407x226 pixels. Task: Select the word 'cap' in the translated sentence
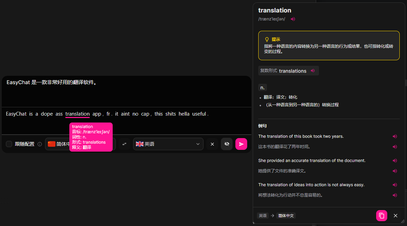point(145,114)
